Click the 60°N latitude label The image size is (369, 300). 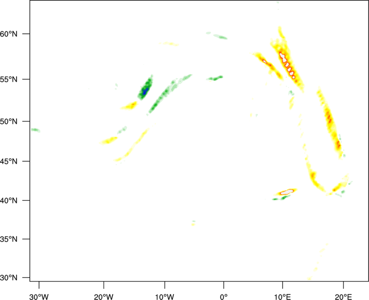pos(9,34)
